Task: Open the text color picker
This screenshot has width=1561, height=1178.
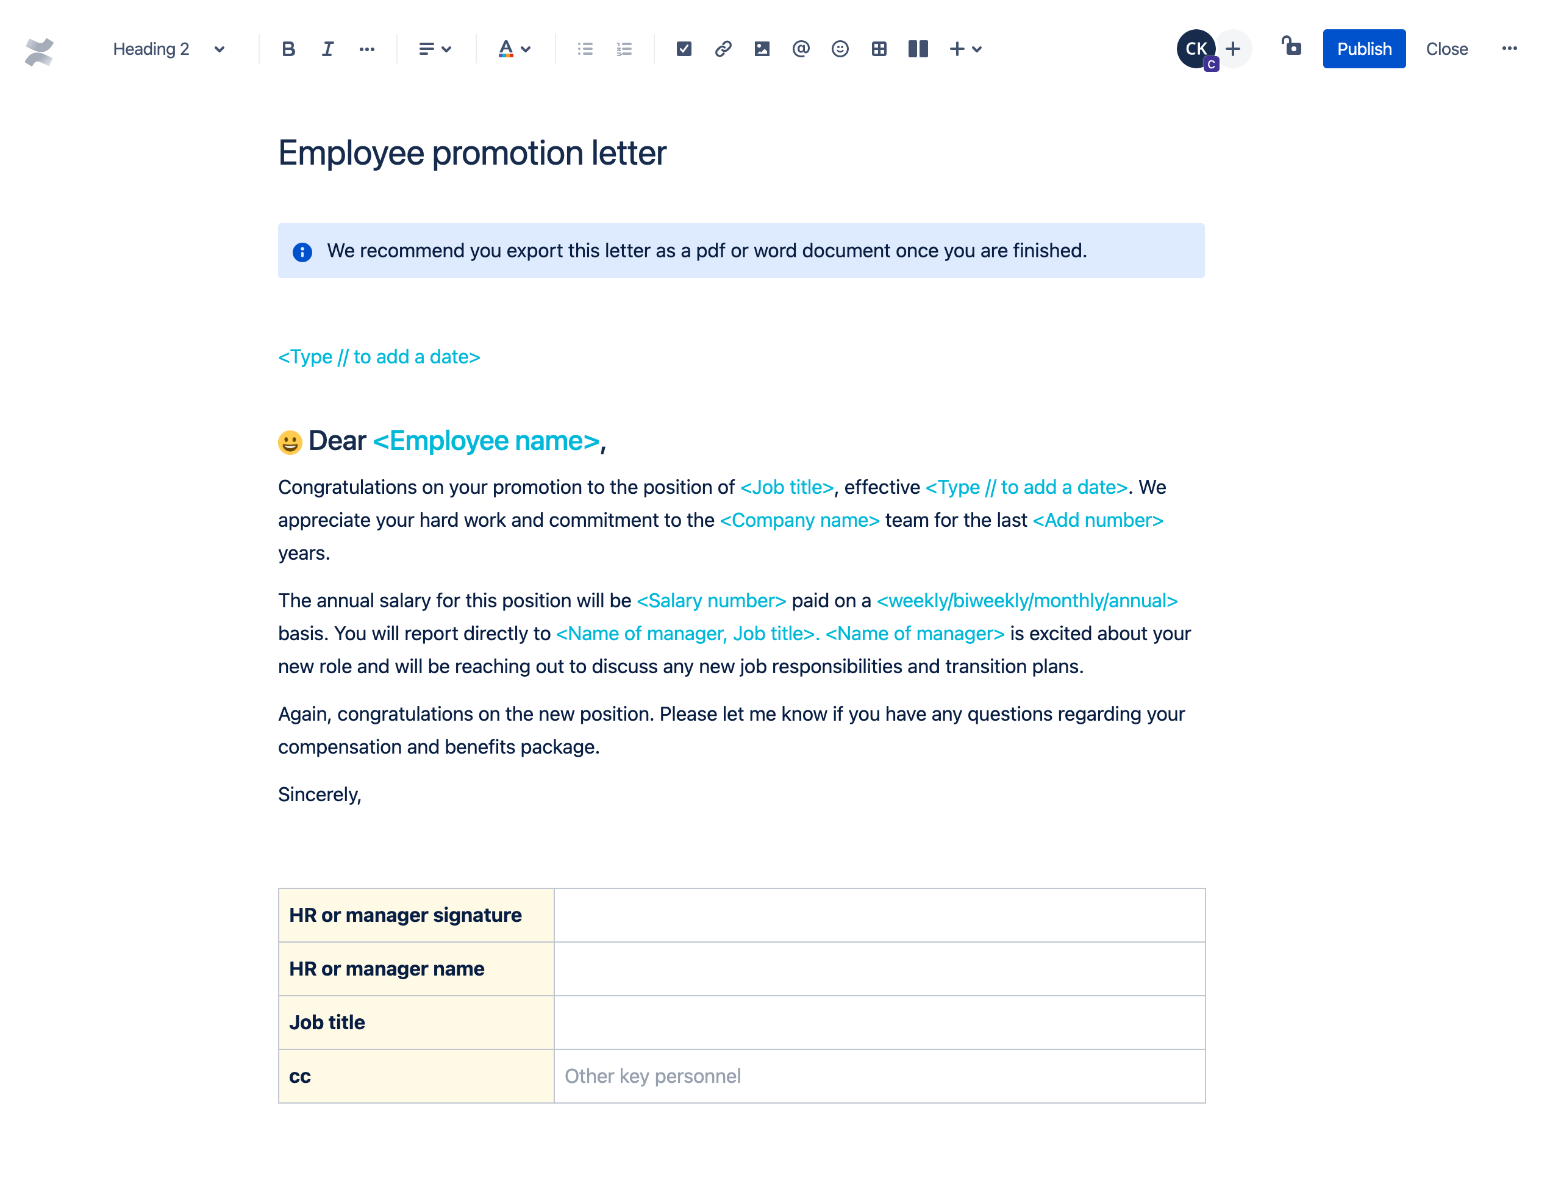Action: pos(523,49)
